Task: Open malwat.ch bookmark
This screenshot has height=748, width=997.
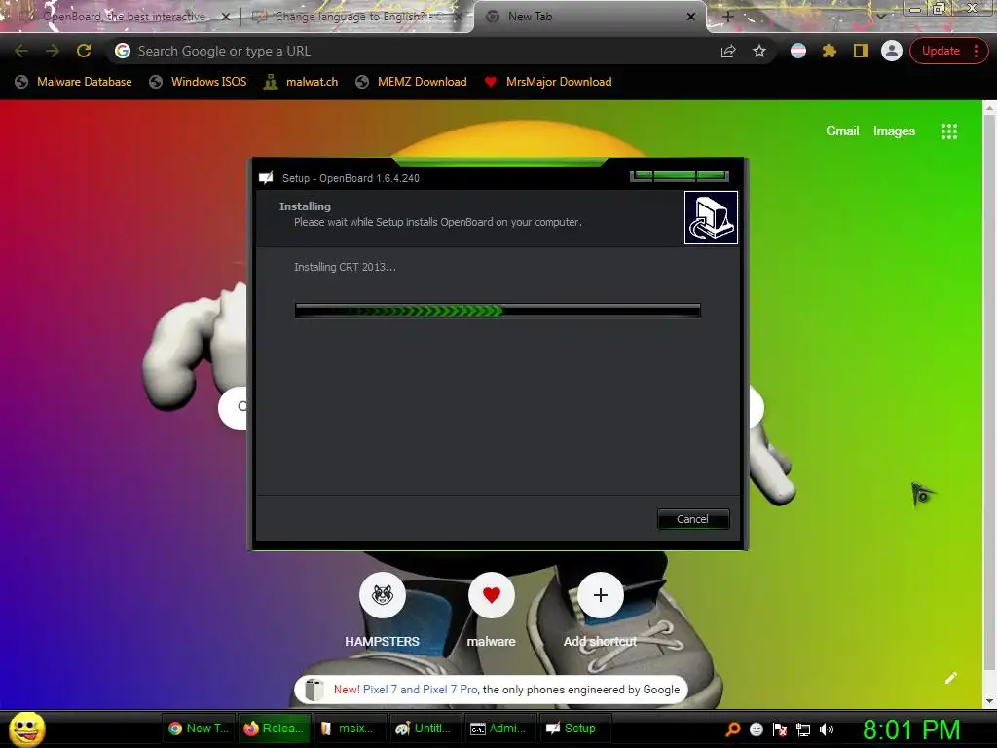Action: (301, 82)
